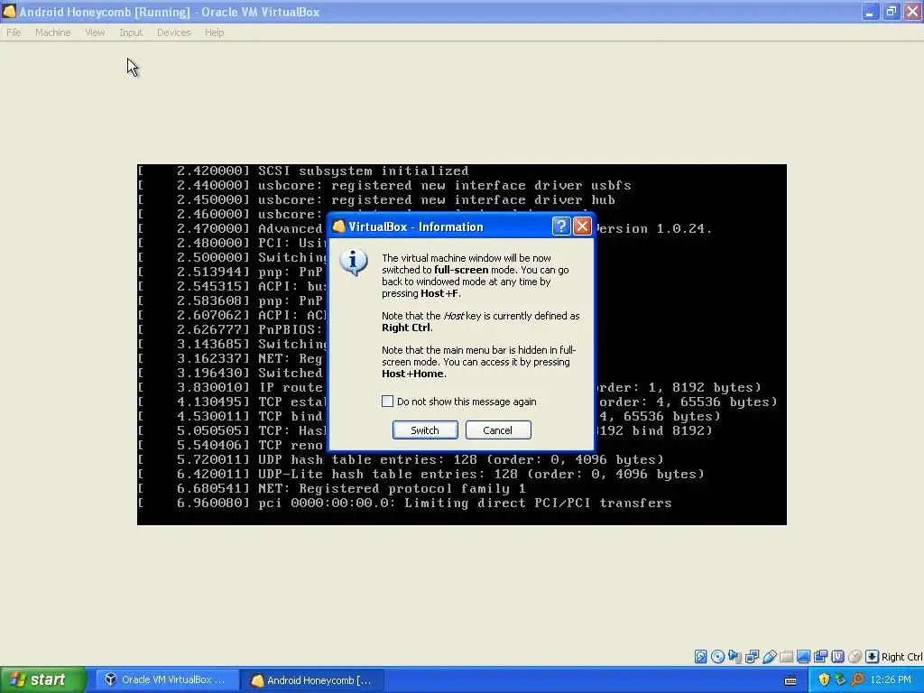Click the mouse integration status icon
Viewport: 924px width, 693px height.
(855, 657)
